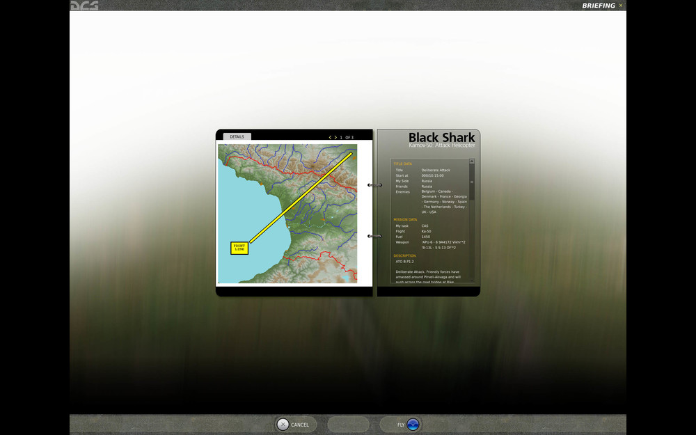Click the 'Ka-50' flight value

[x=426, y=231]
